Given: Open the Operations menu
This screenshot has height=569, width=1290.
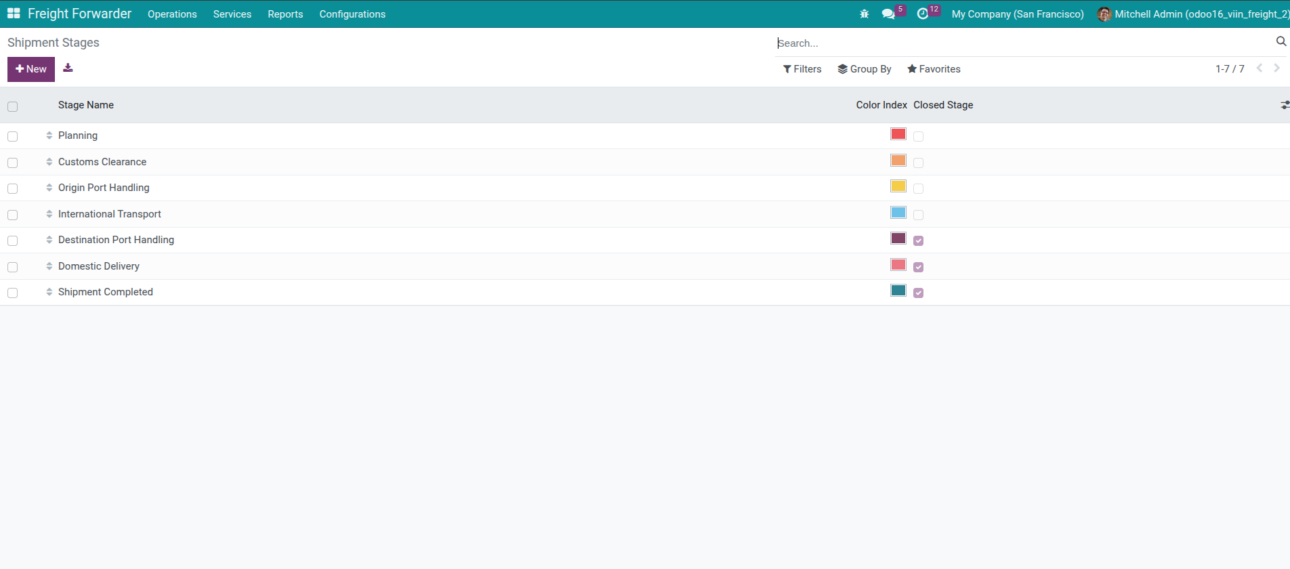Looking at the screenshot, I should point(172,14).
